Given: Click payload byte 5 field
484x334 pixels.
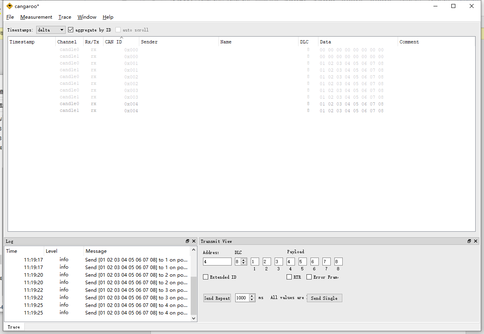Looking at the screenshot, I should 302,262.
